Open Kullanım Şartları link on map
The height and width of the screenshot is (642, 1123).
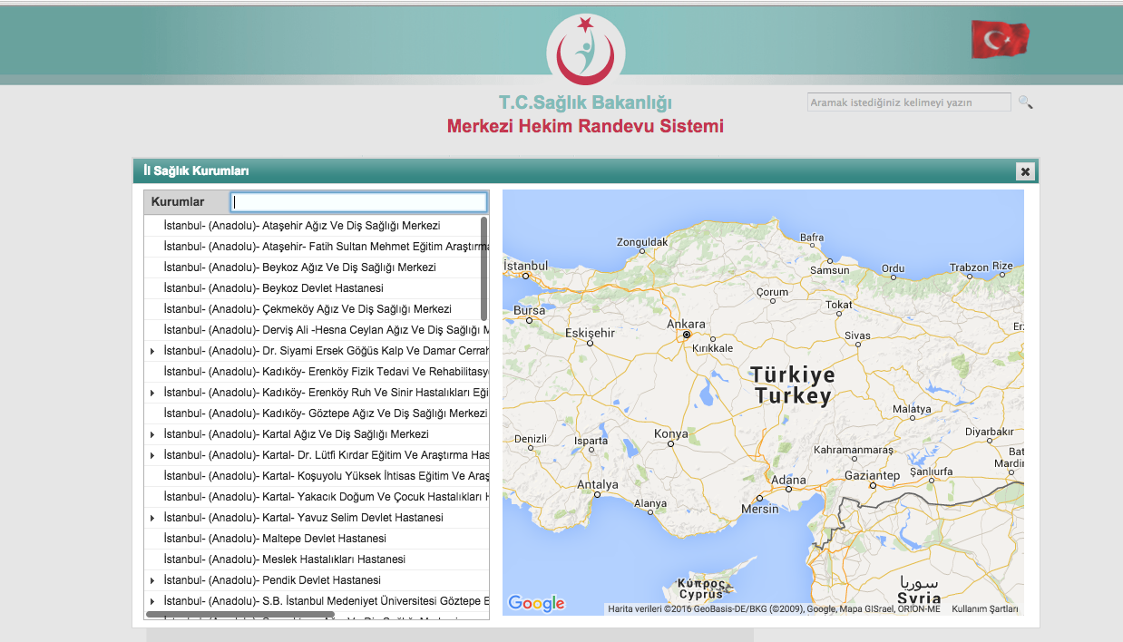(x=984, y=609)
